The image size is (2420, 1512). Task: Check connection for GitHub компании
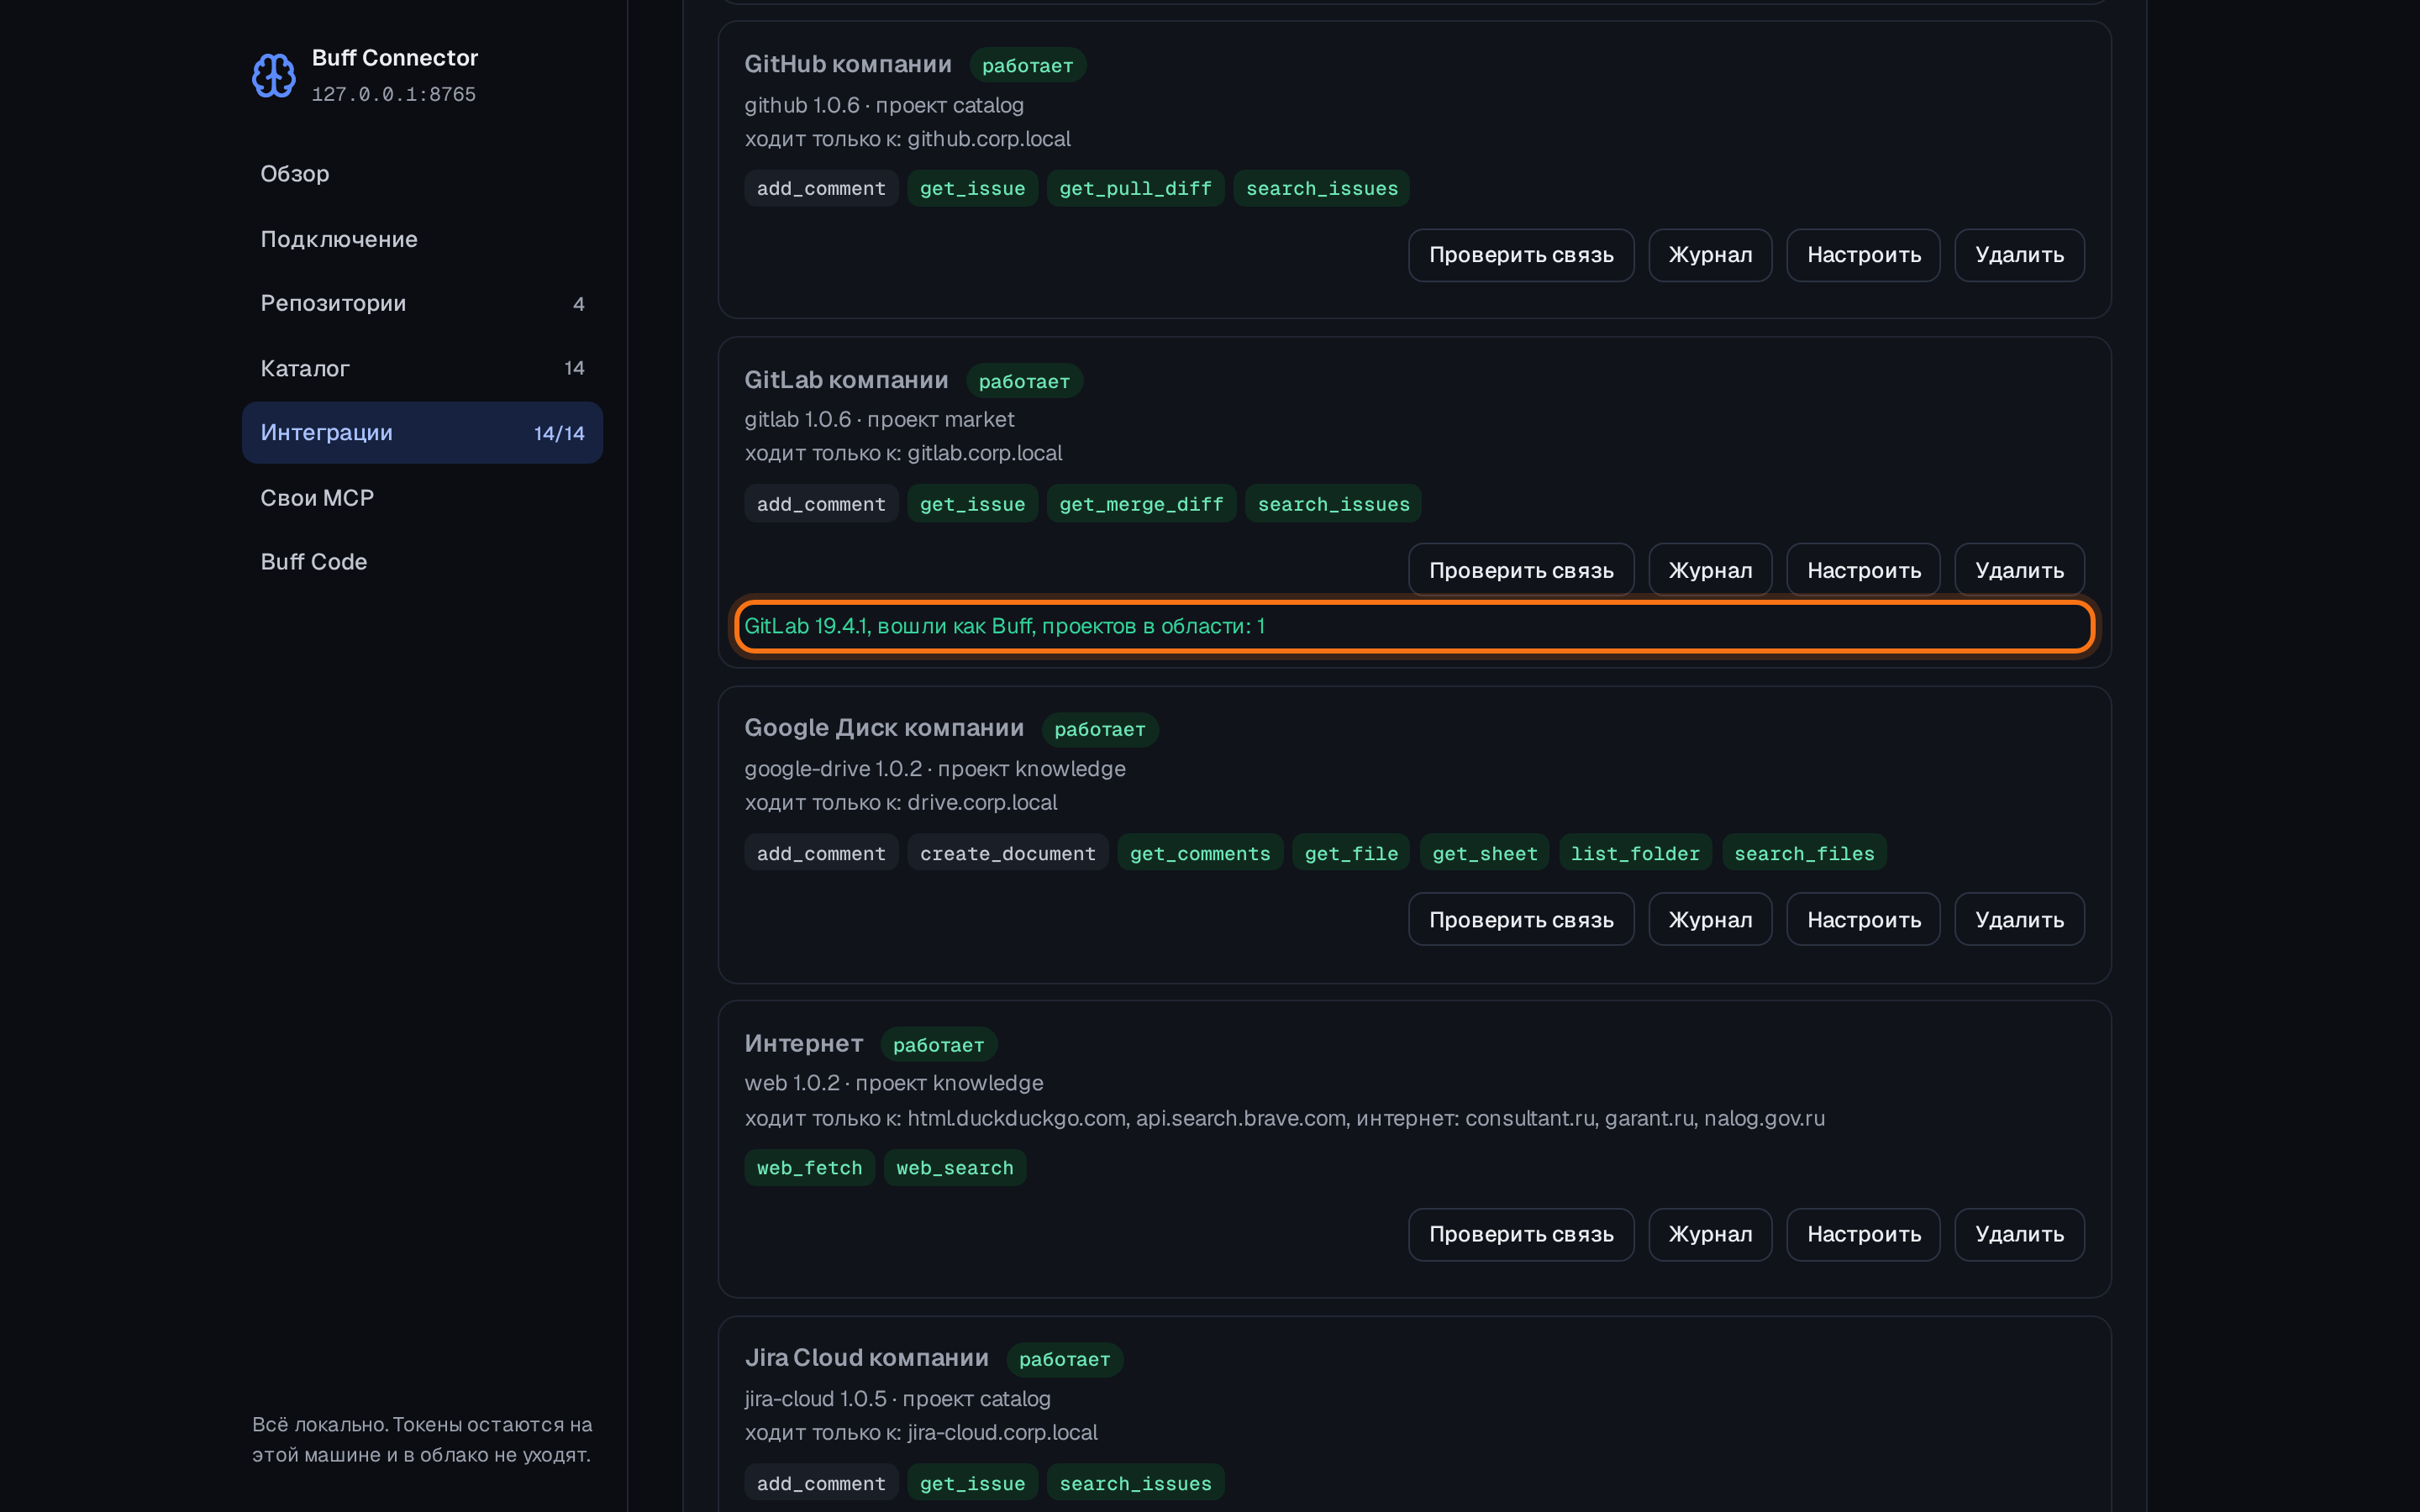(1521, 255)
